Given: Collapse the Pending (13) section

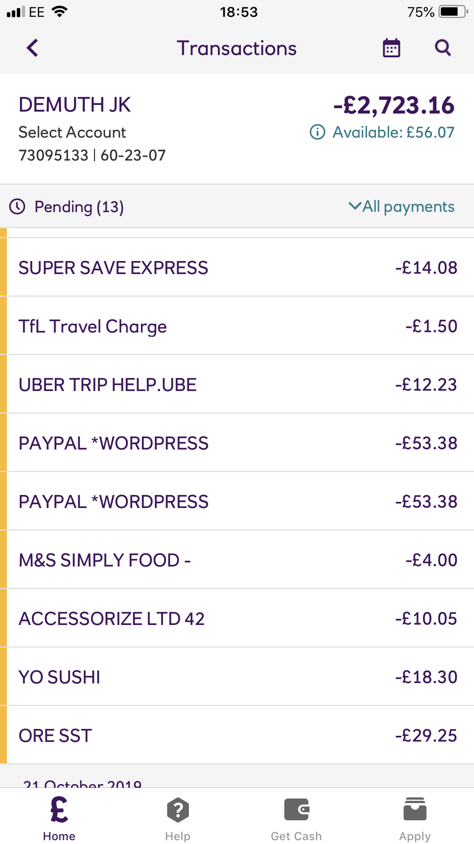Looking at the screenshot, I should [x=79, y=207].
